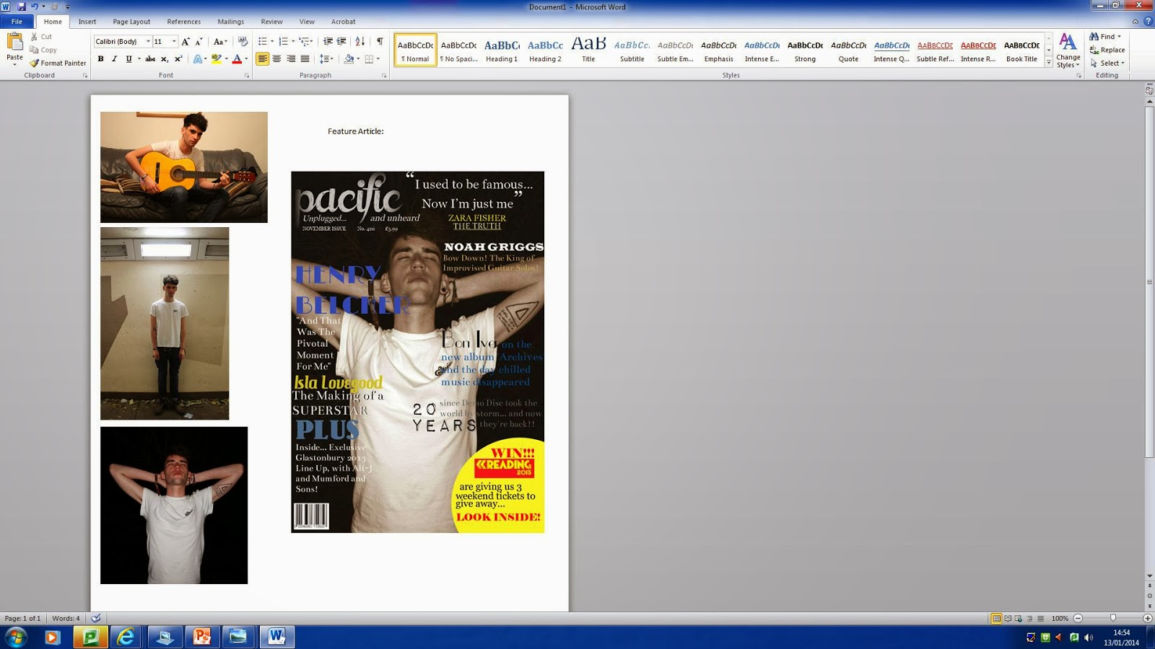Open the Line Spacing dropdown
The height and width of the screenshot is (649, 1155).
326,61
